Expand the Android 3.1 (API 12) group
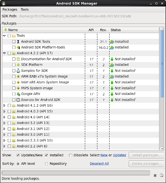 pyautogui.click(x=4, y=129)
